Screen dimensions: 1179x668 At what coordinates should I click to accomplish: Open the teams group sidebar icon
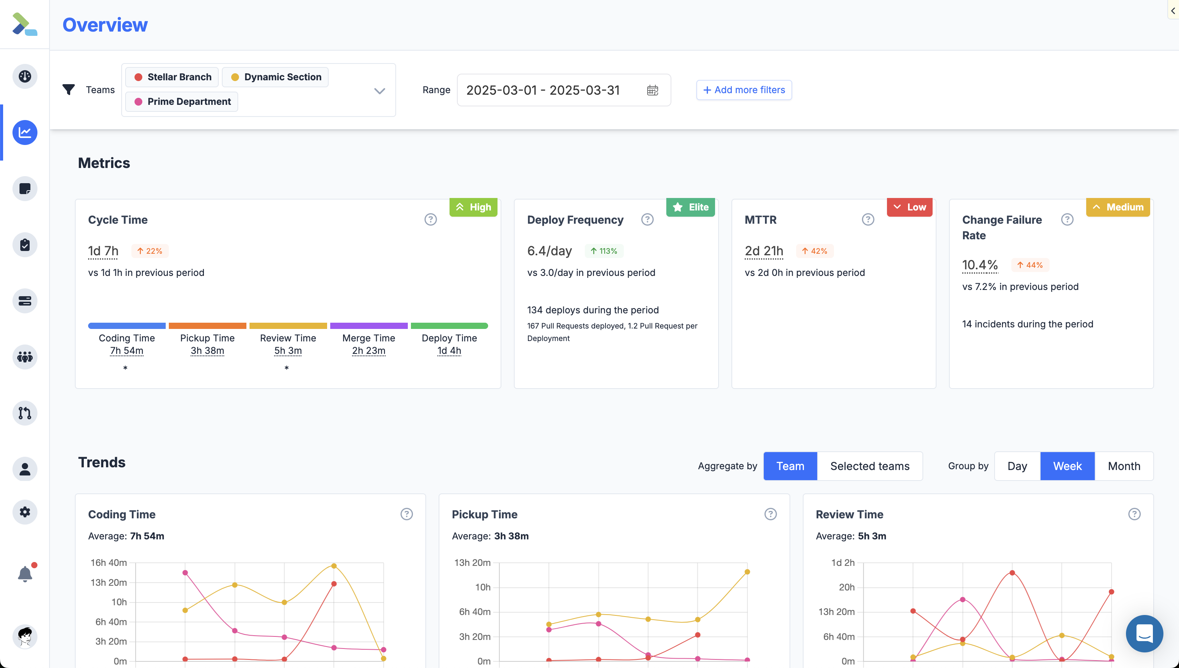click(25, 357)
